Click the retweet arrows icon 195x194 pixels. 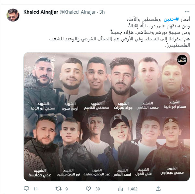(x=58, y=188)
